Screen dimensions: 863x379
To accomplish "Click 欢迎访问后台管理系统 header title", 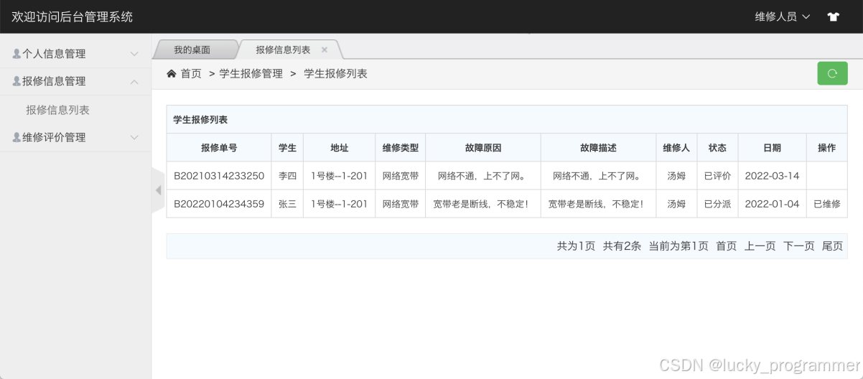I will 72,17.
